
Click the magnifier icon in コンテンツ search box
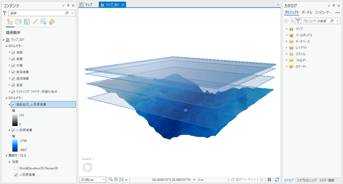67,13
